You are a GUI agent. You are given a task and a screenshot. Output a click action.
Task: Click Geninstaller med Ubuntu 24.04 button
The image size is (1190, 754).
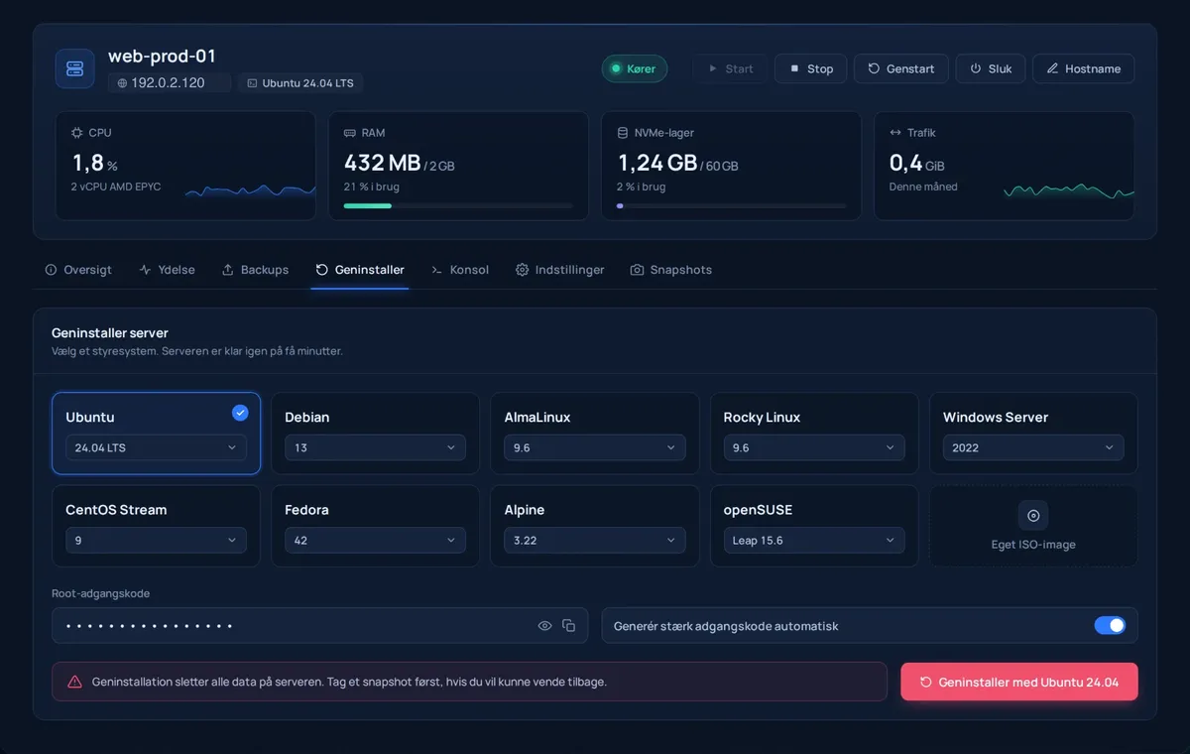1019,683
